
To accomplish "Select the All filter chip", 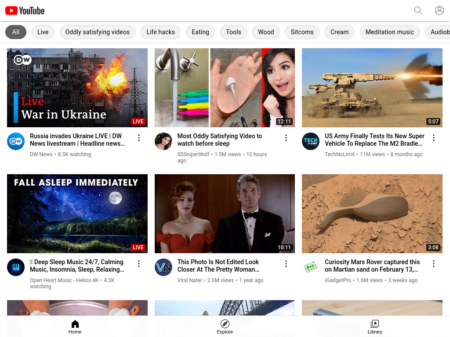I will (x=16, y=32).
